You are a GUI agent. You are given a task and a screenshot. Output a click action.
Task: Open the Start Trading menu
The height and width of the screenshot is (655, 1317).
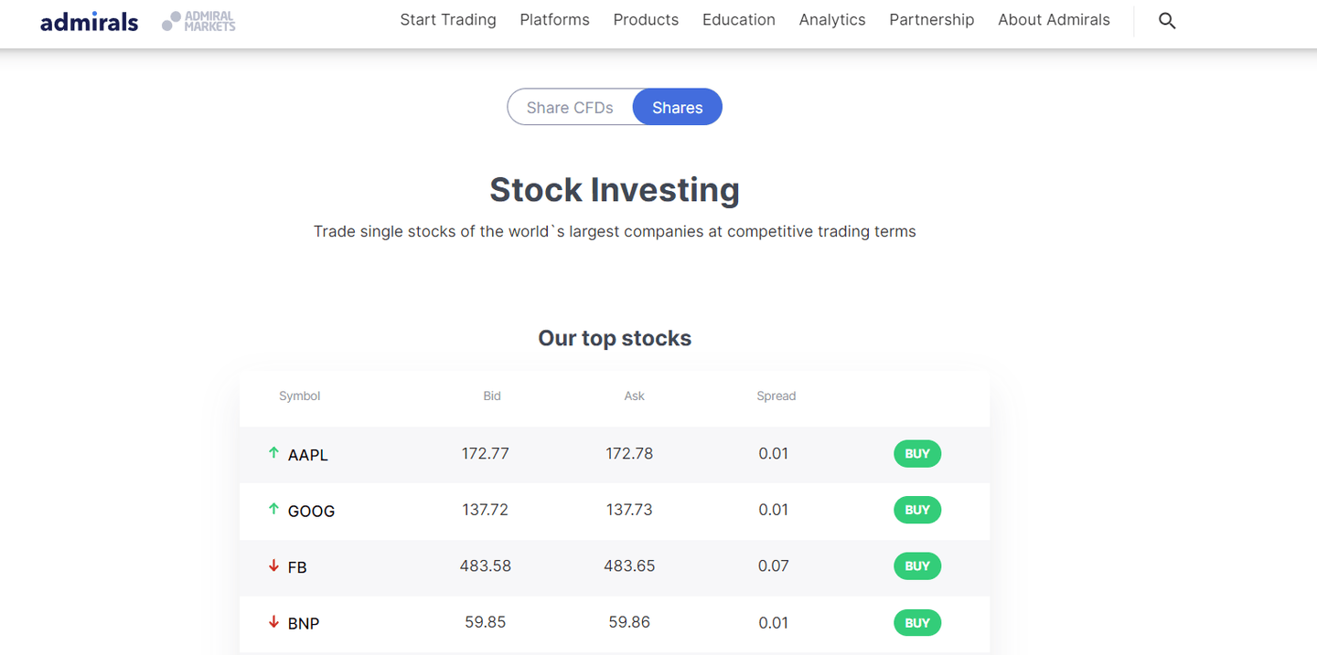[x=448, y=20]
